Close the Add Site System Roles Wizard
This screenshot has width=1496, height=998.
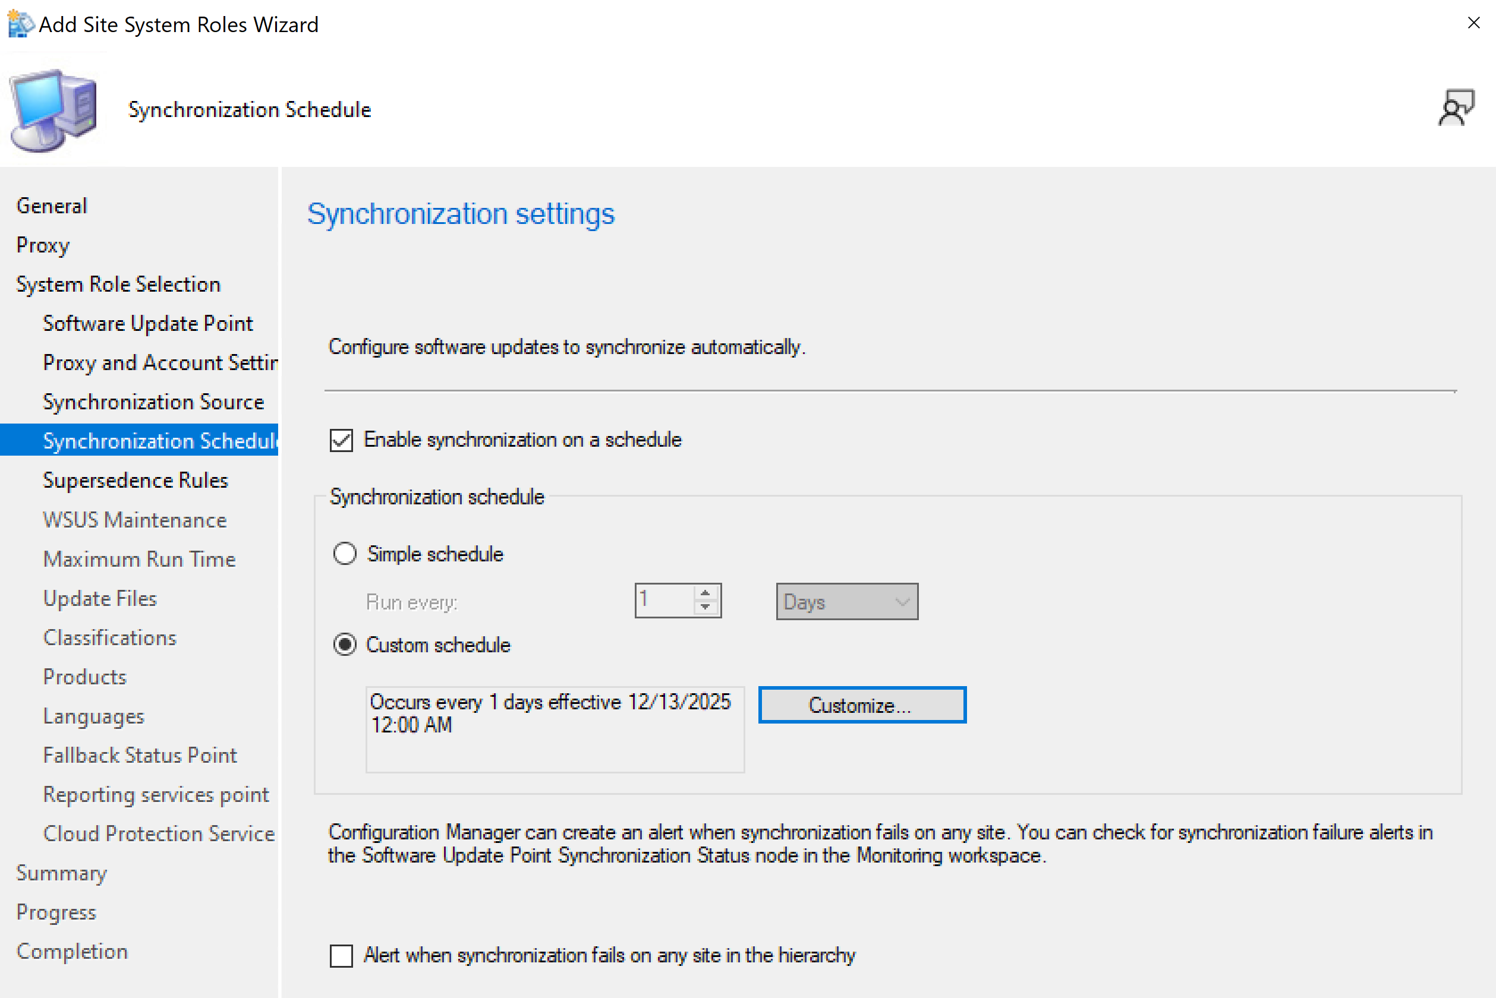pyautogui.click(x=1473, y=24)
